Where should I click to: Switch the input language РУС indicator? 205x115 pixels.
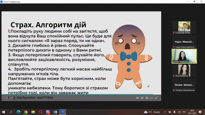pos(184,112)
